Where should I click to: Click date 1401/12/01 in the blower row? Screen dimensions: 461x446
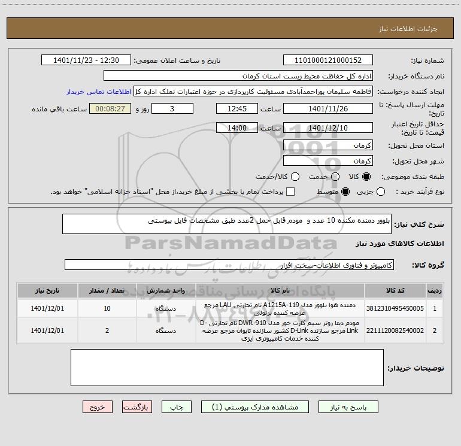[x=47, y=308]
